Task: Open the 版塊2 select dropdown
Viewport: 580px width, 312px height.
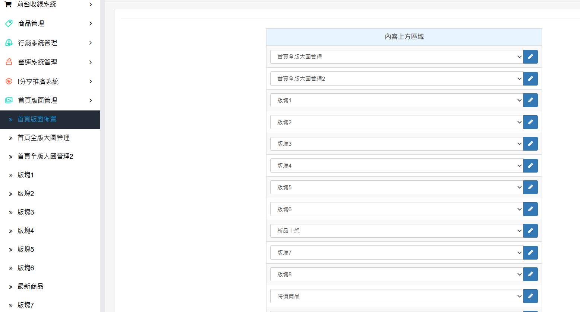Action: tap(397, 122)
